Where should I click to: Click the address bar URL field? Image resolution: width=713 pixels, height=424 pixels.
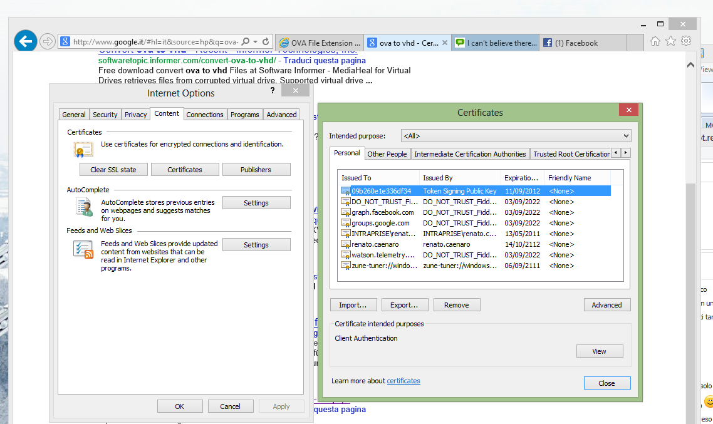(x=155, y=42)
